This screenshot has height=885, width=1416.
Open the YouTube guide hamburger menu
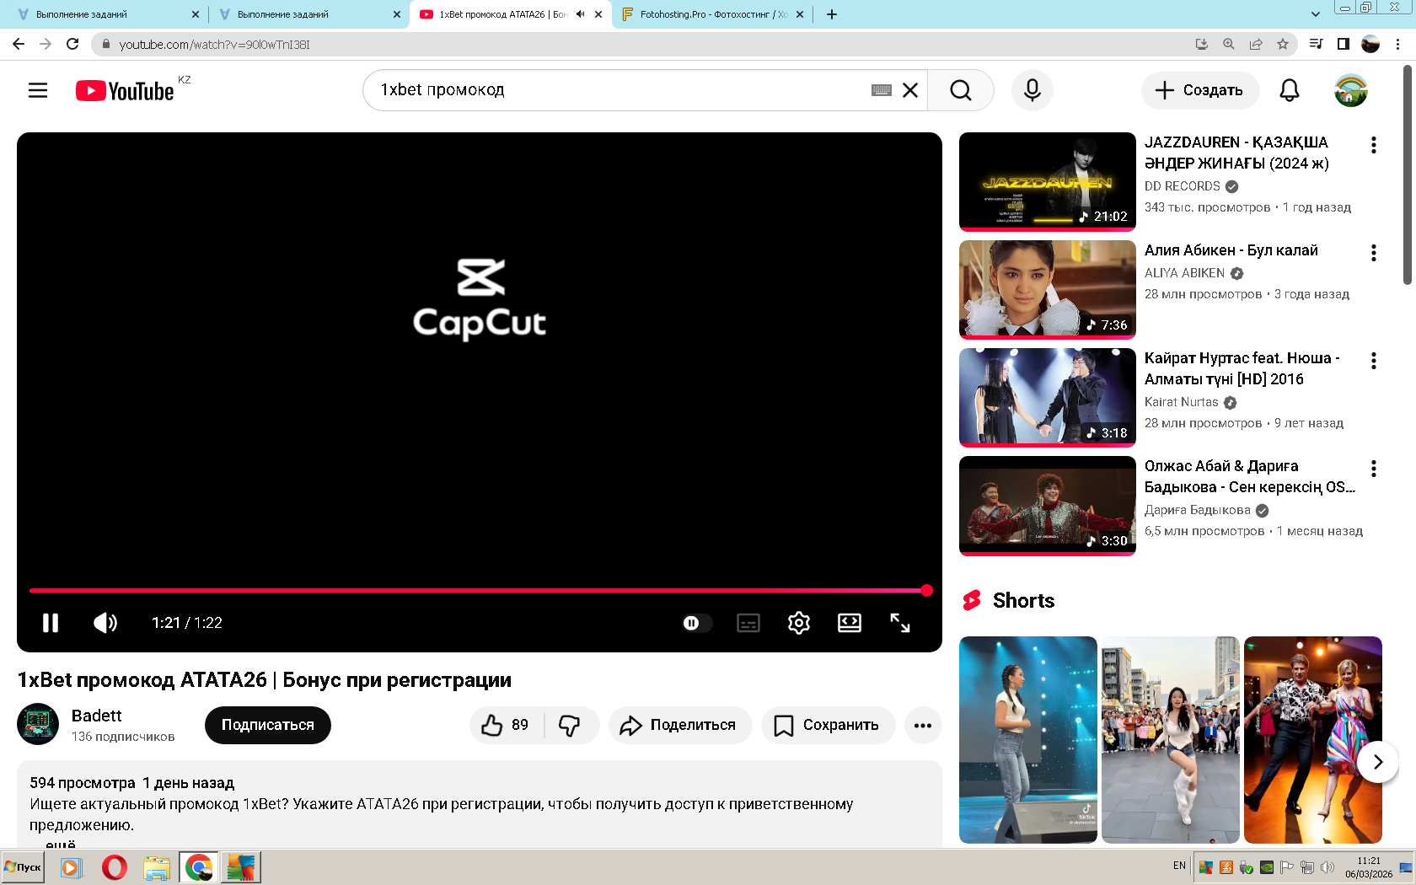[38, 90]
